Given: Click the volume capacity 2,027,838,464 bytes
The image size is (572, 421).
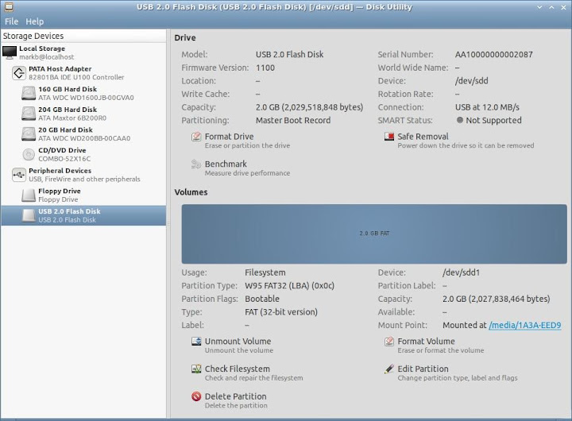Looking at the screenshot, I should [x=496, y=299].
